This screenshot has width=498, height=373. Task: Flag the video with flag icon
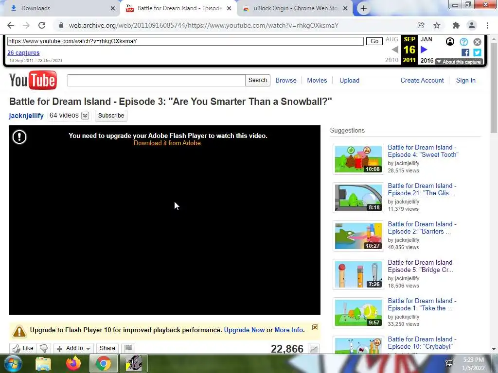pyautogui.click(x=128, y=348)
